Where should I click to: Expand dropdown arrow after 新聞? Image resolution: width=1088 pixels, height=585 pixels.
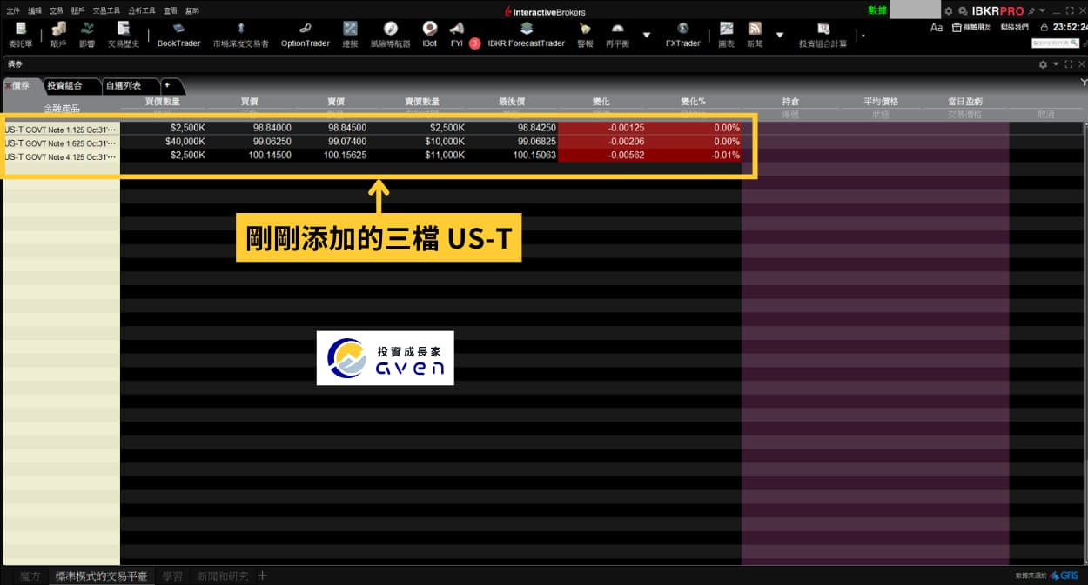[x=780, y=35]
